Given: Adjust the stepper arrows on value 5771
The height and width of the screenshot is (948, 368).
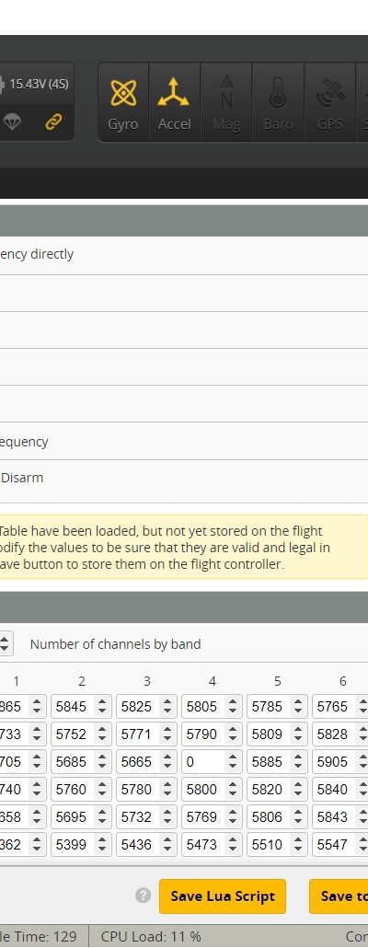Looking at the screenshot, I should pyautogui.click(x=167, y=734).
